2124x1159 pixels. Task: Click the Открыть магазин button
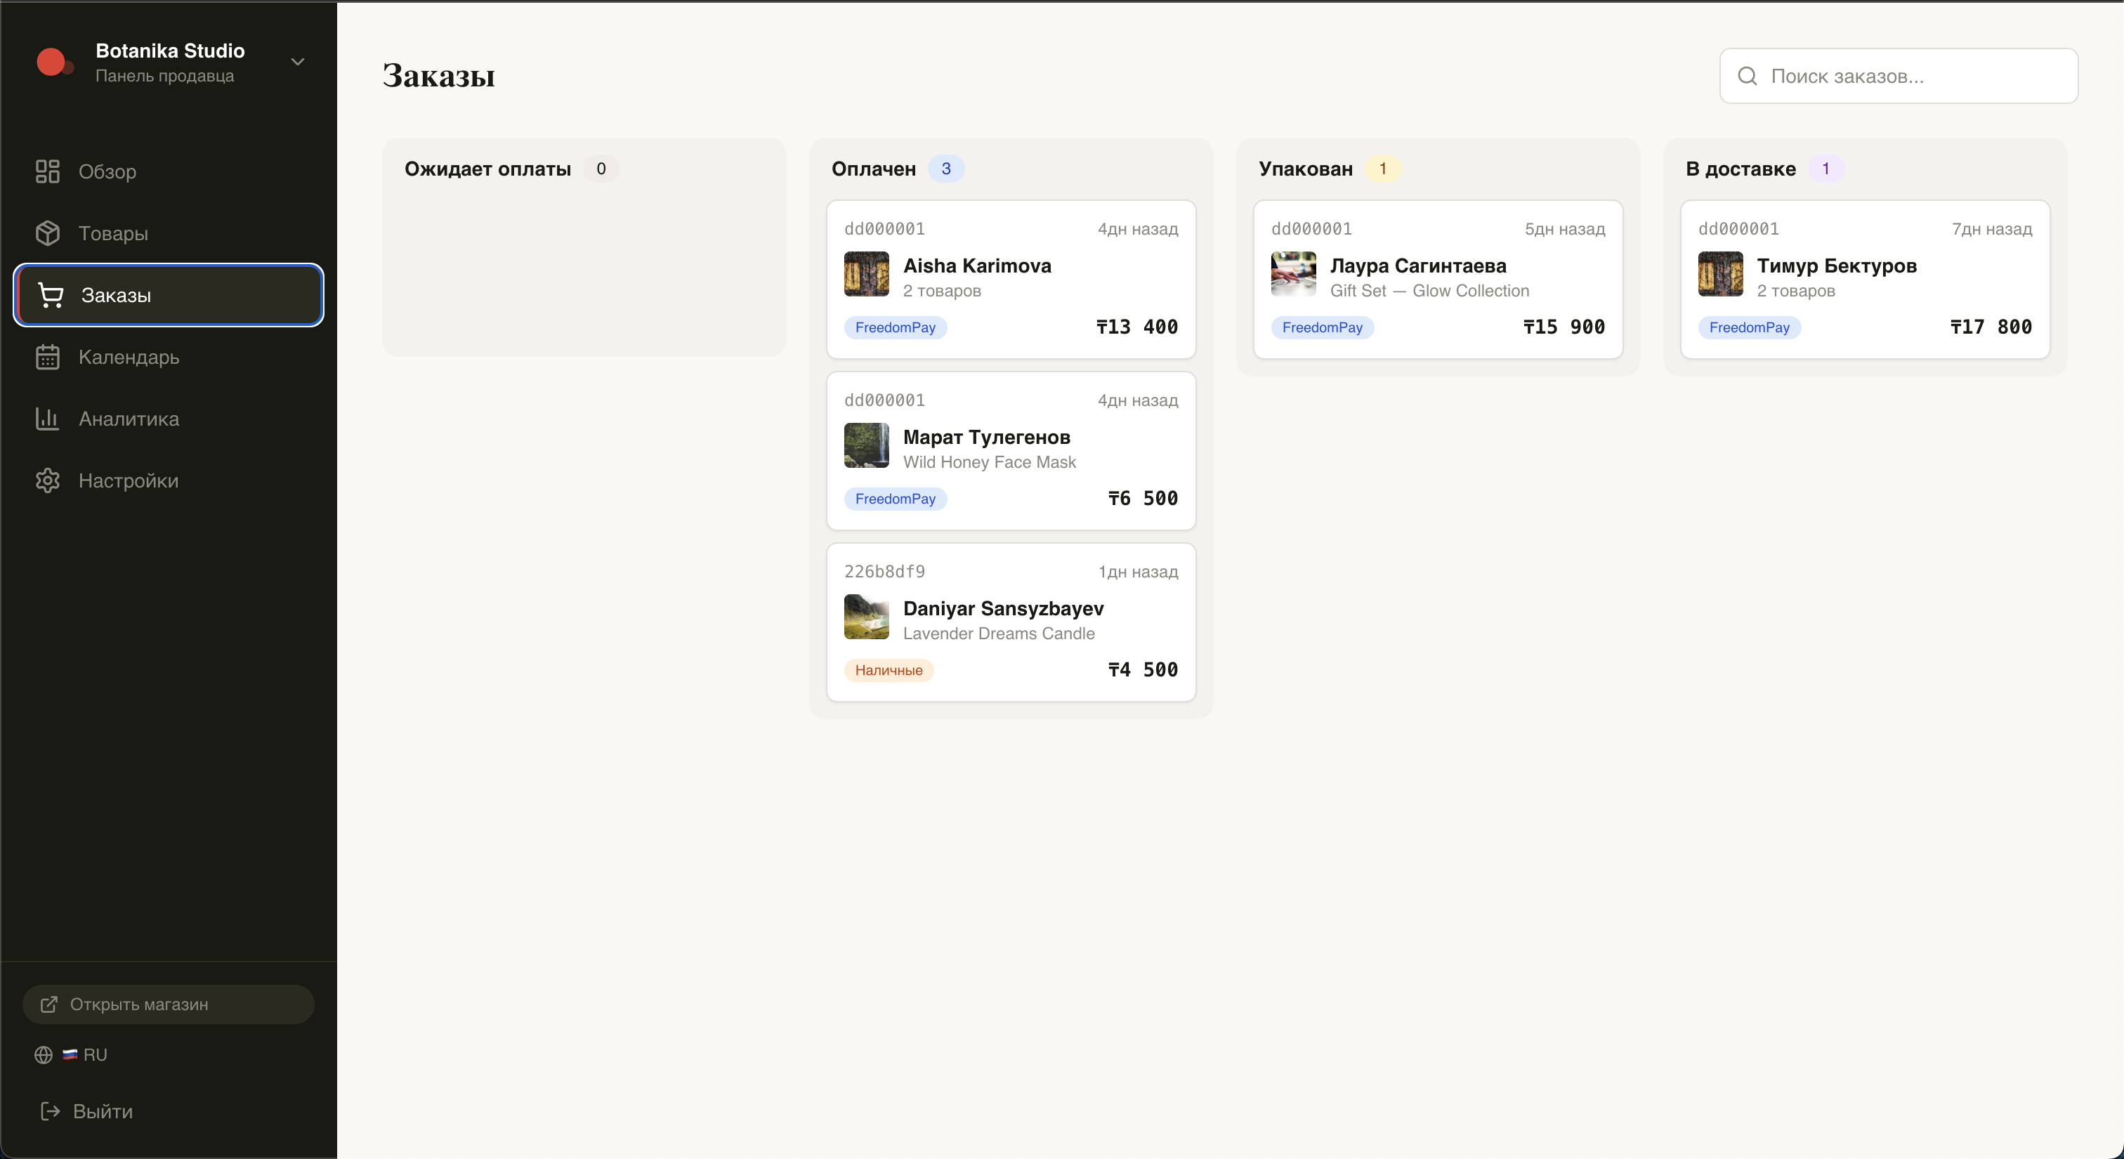(168, 1004)
